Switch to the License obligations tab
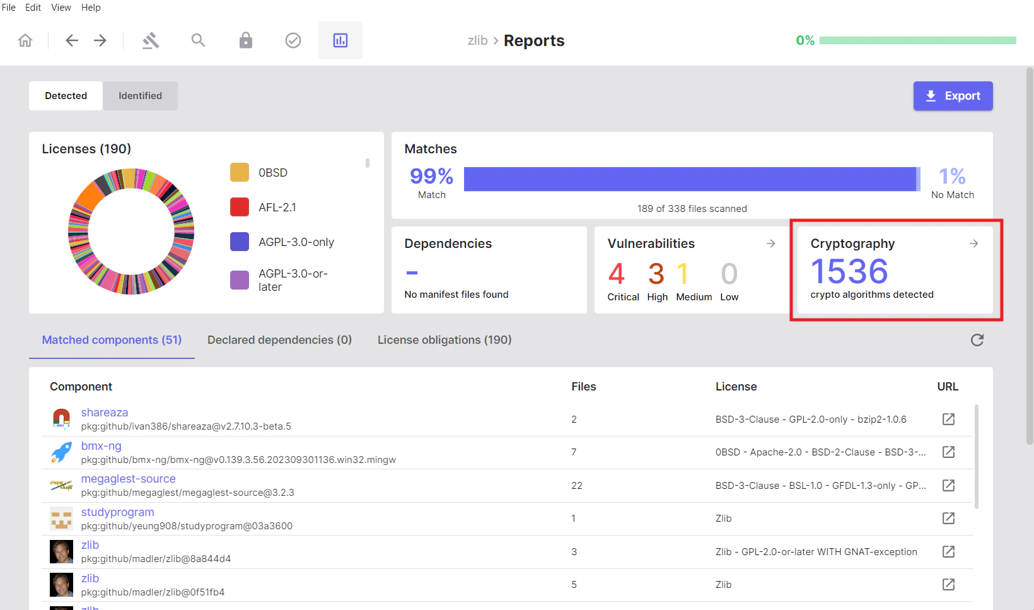The height and width of the screenshot is (610, 1034). click(444, 340)
